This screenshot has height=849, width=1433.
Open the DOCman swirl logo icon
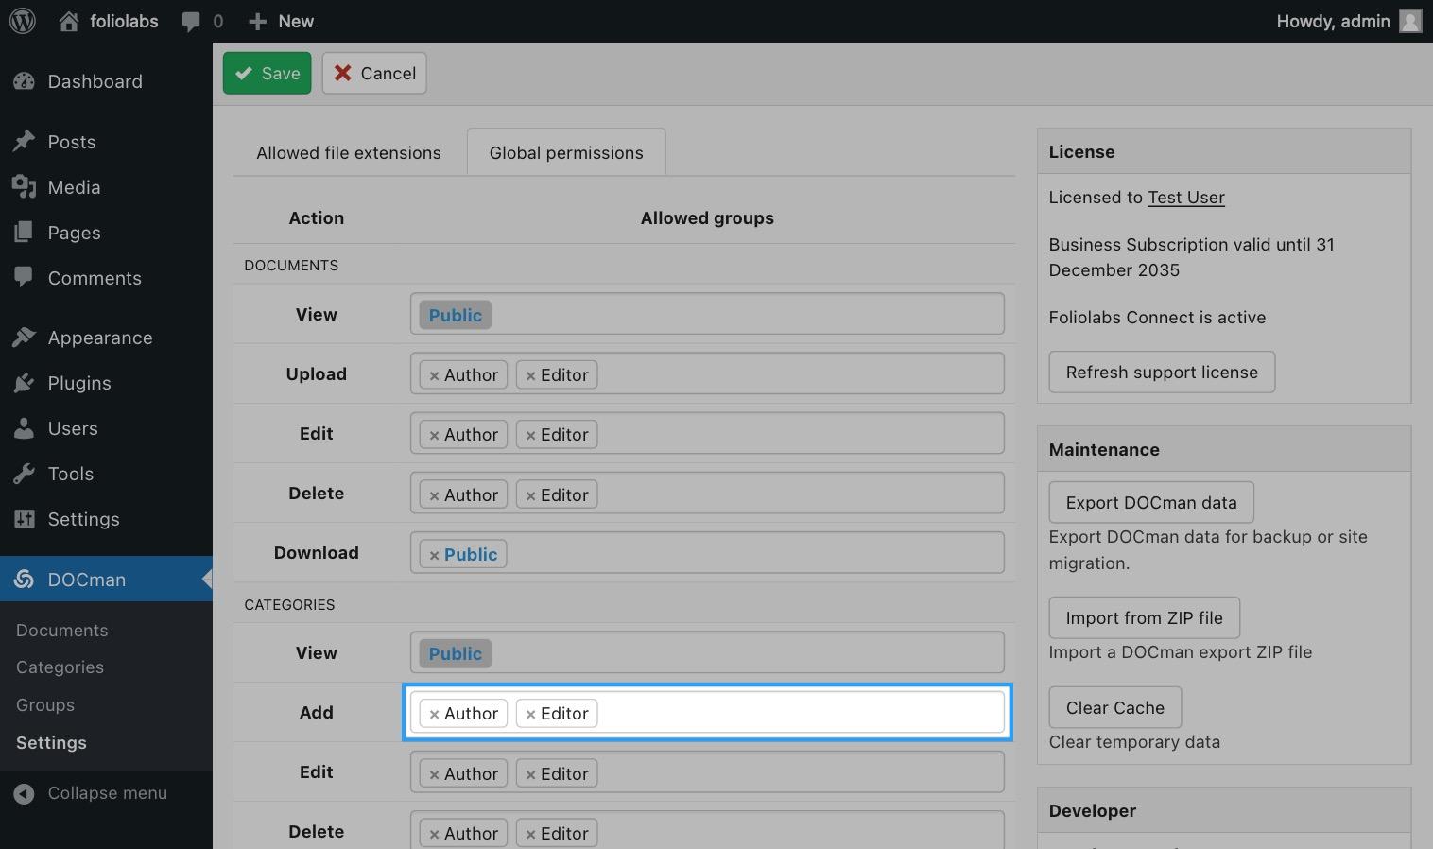click(24, 580)
